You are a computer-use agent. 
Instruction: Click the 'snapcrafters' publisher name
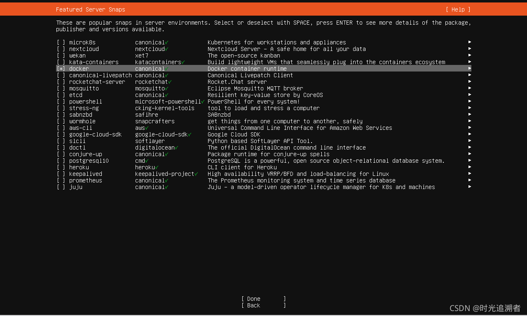(155, 121)
